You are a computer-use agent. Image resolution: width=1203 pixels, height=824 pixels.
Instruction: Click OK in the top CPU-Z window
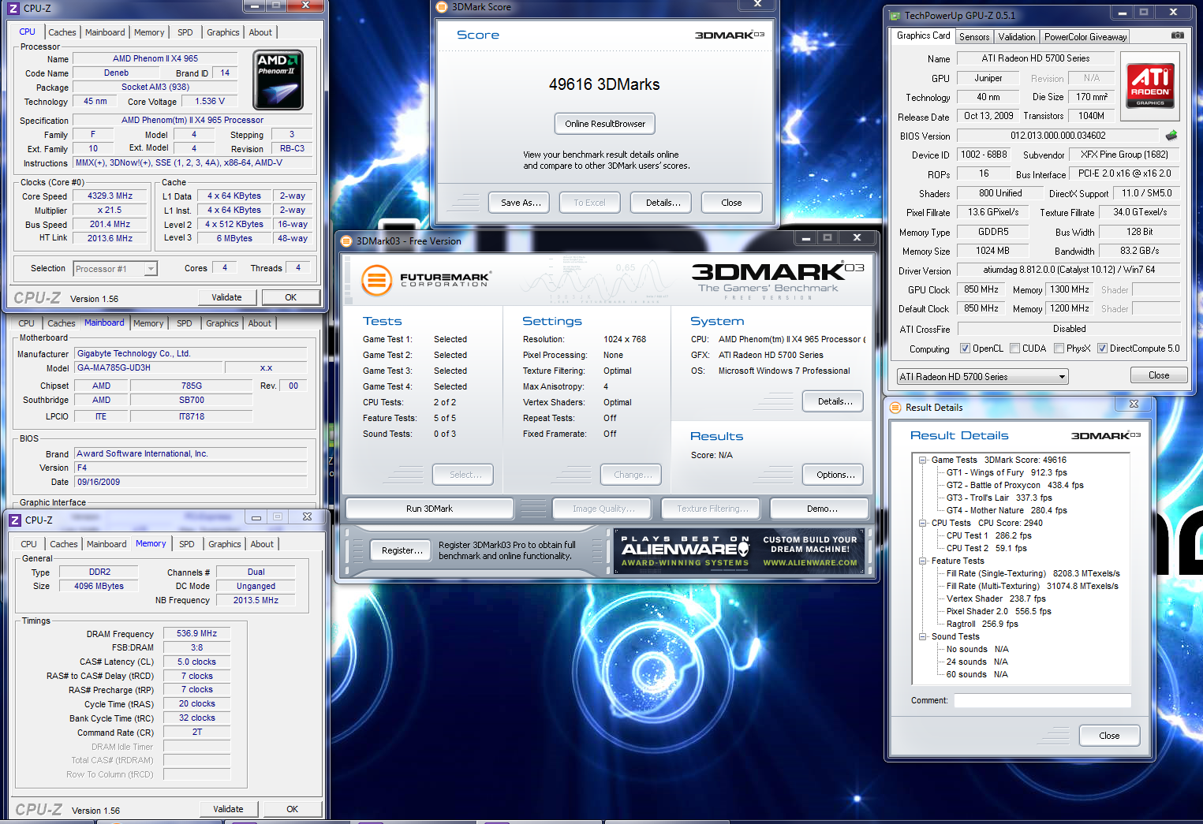(290, 297)
